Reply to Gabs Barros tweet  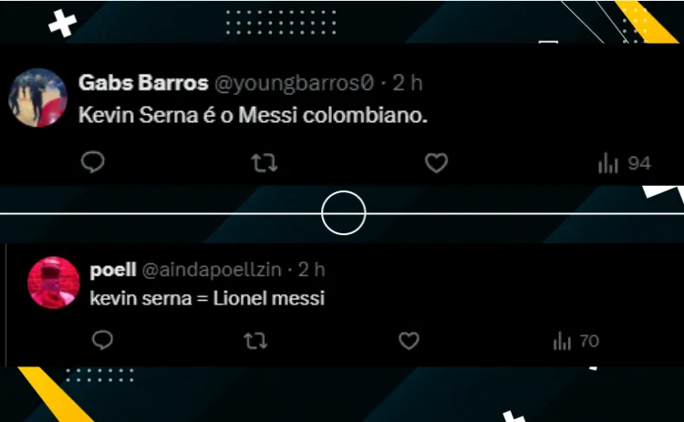point(92,162)
